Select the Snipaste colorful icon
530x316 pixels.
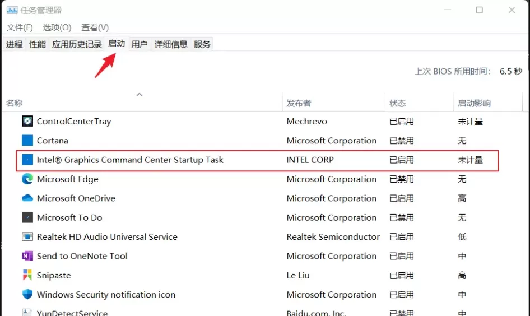(27, 275)
